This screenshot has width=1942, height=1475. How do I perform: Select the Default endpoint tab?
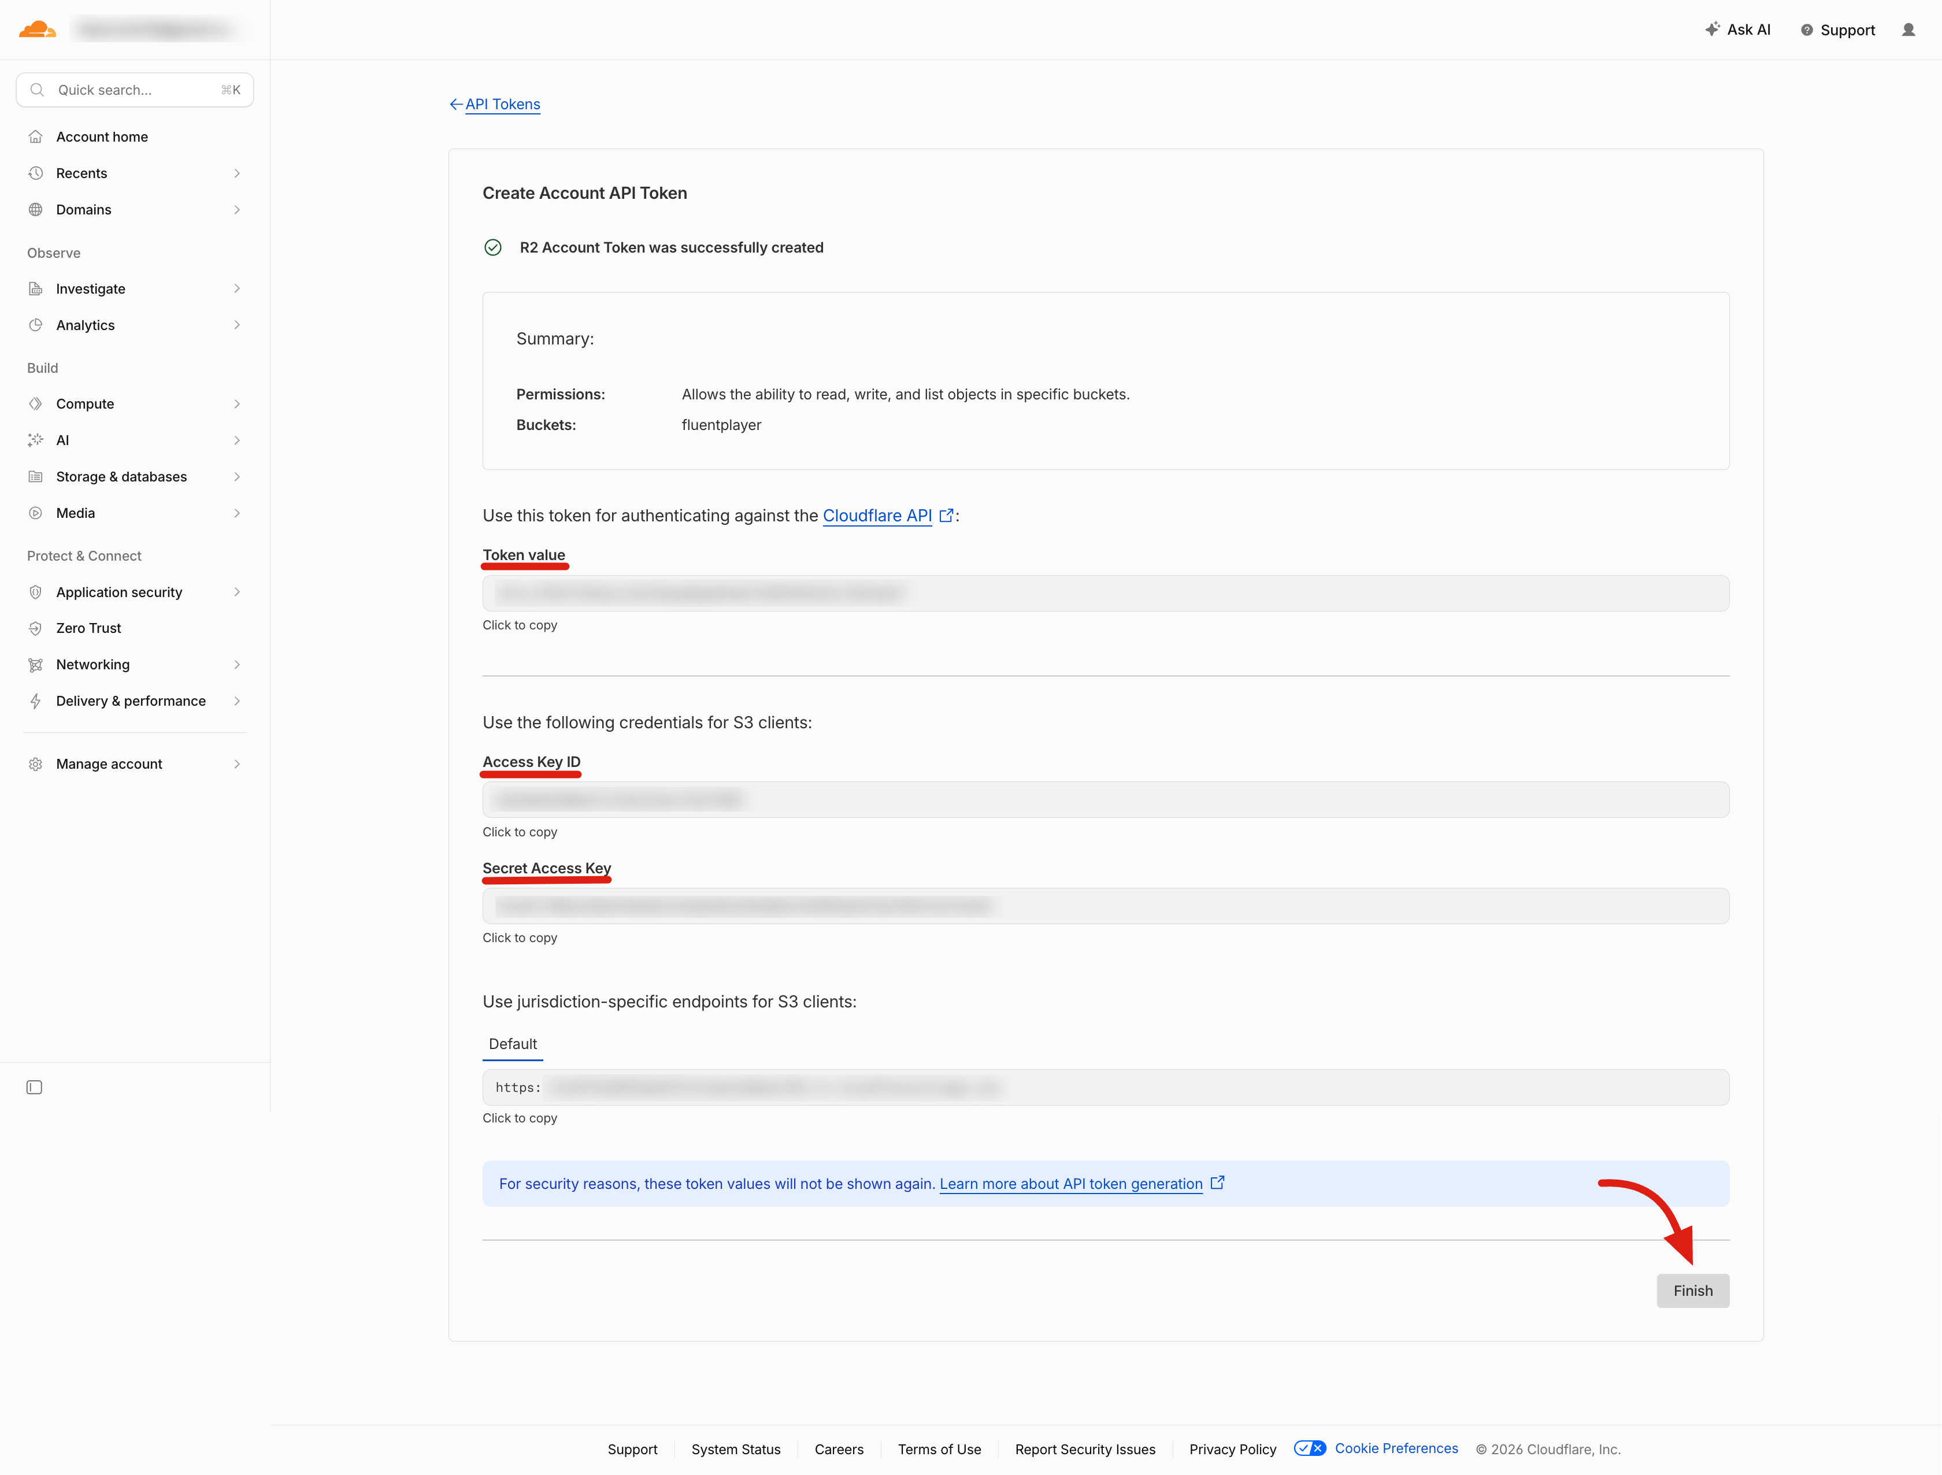513,1044
